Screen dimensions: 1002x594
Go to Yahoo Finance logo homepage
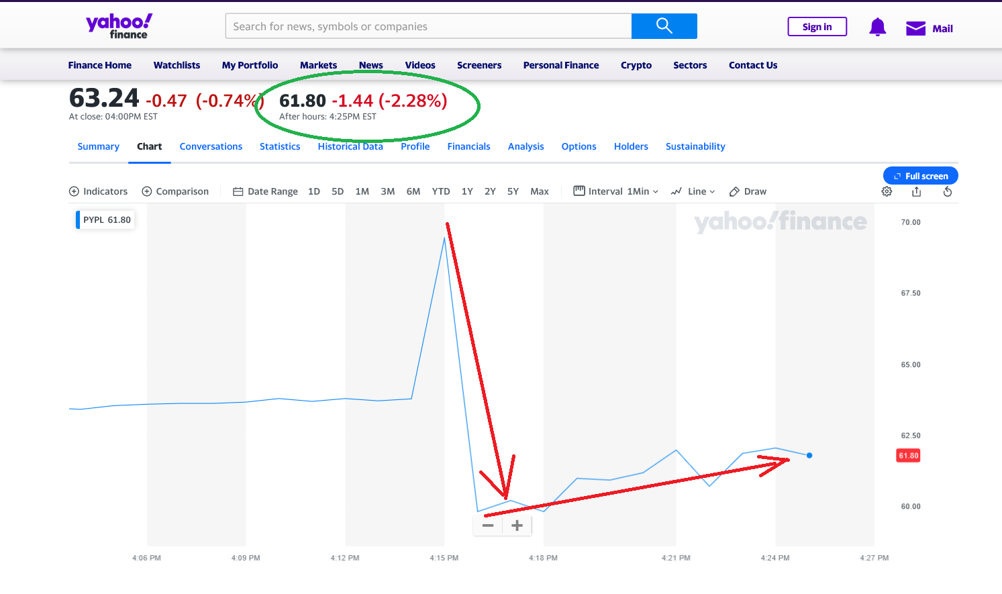click(x=119, y=26)
